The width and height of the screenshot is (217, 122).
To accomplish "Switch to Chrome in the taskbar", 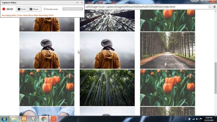I will point(44,119).
